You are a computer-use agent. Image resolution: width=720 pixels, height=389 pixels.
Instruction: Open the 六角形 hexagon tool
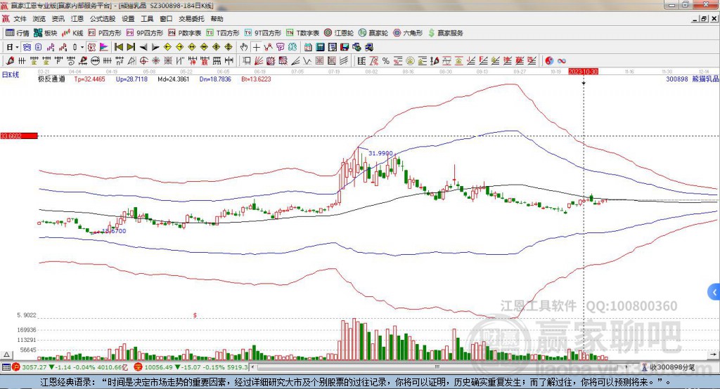tap(408, 33)
